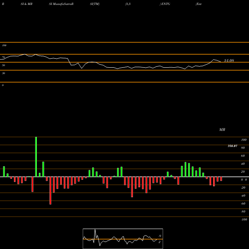The image size is (249, 249).
Task: Click the tallest green MR histogram bar
Action: (x=36, y=157)
